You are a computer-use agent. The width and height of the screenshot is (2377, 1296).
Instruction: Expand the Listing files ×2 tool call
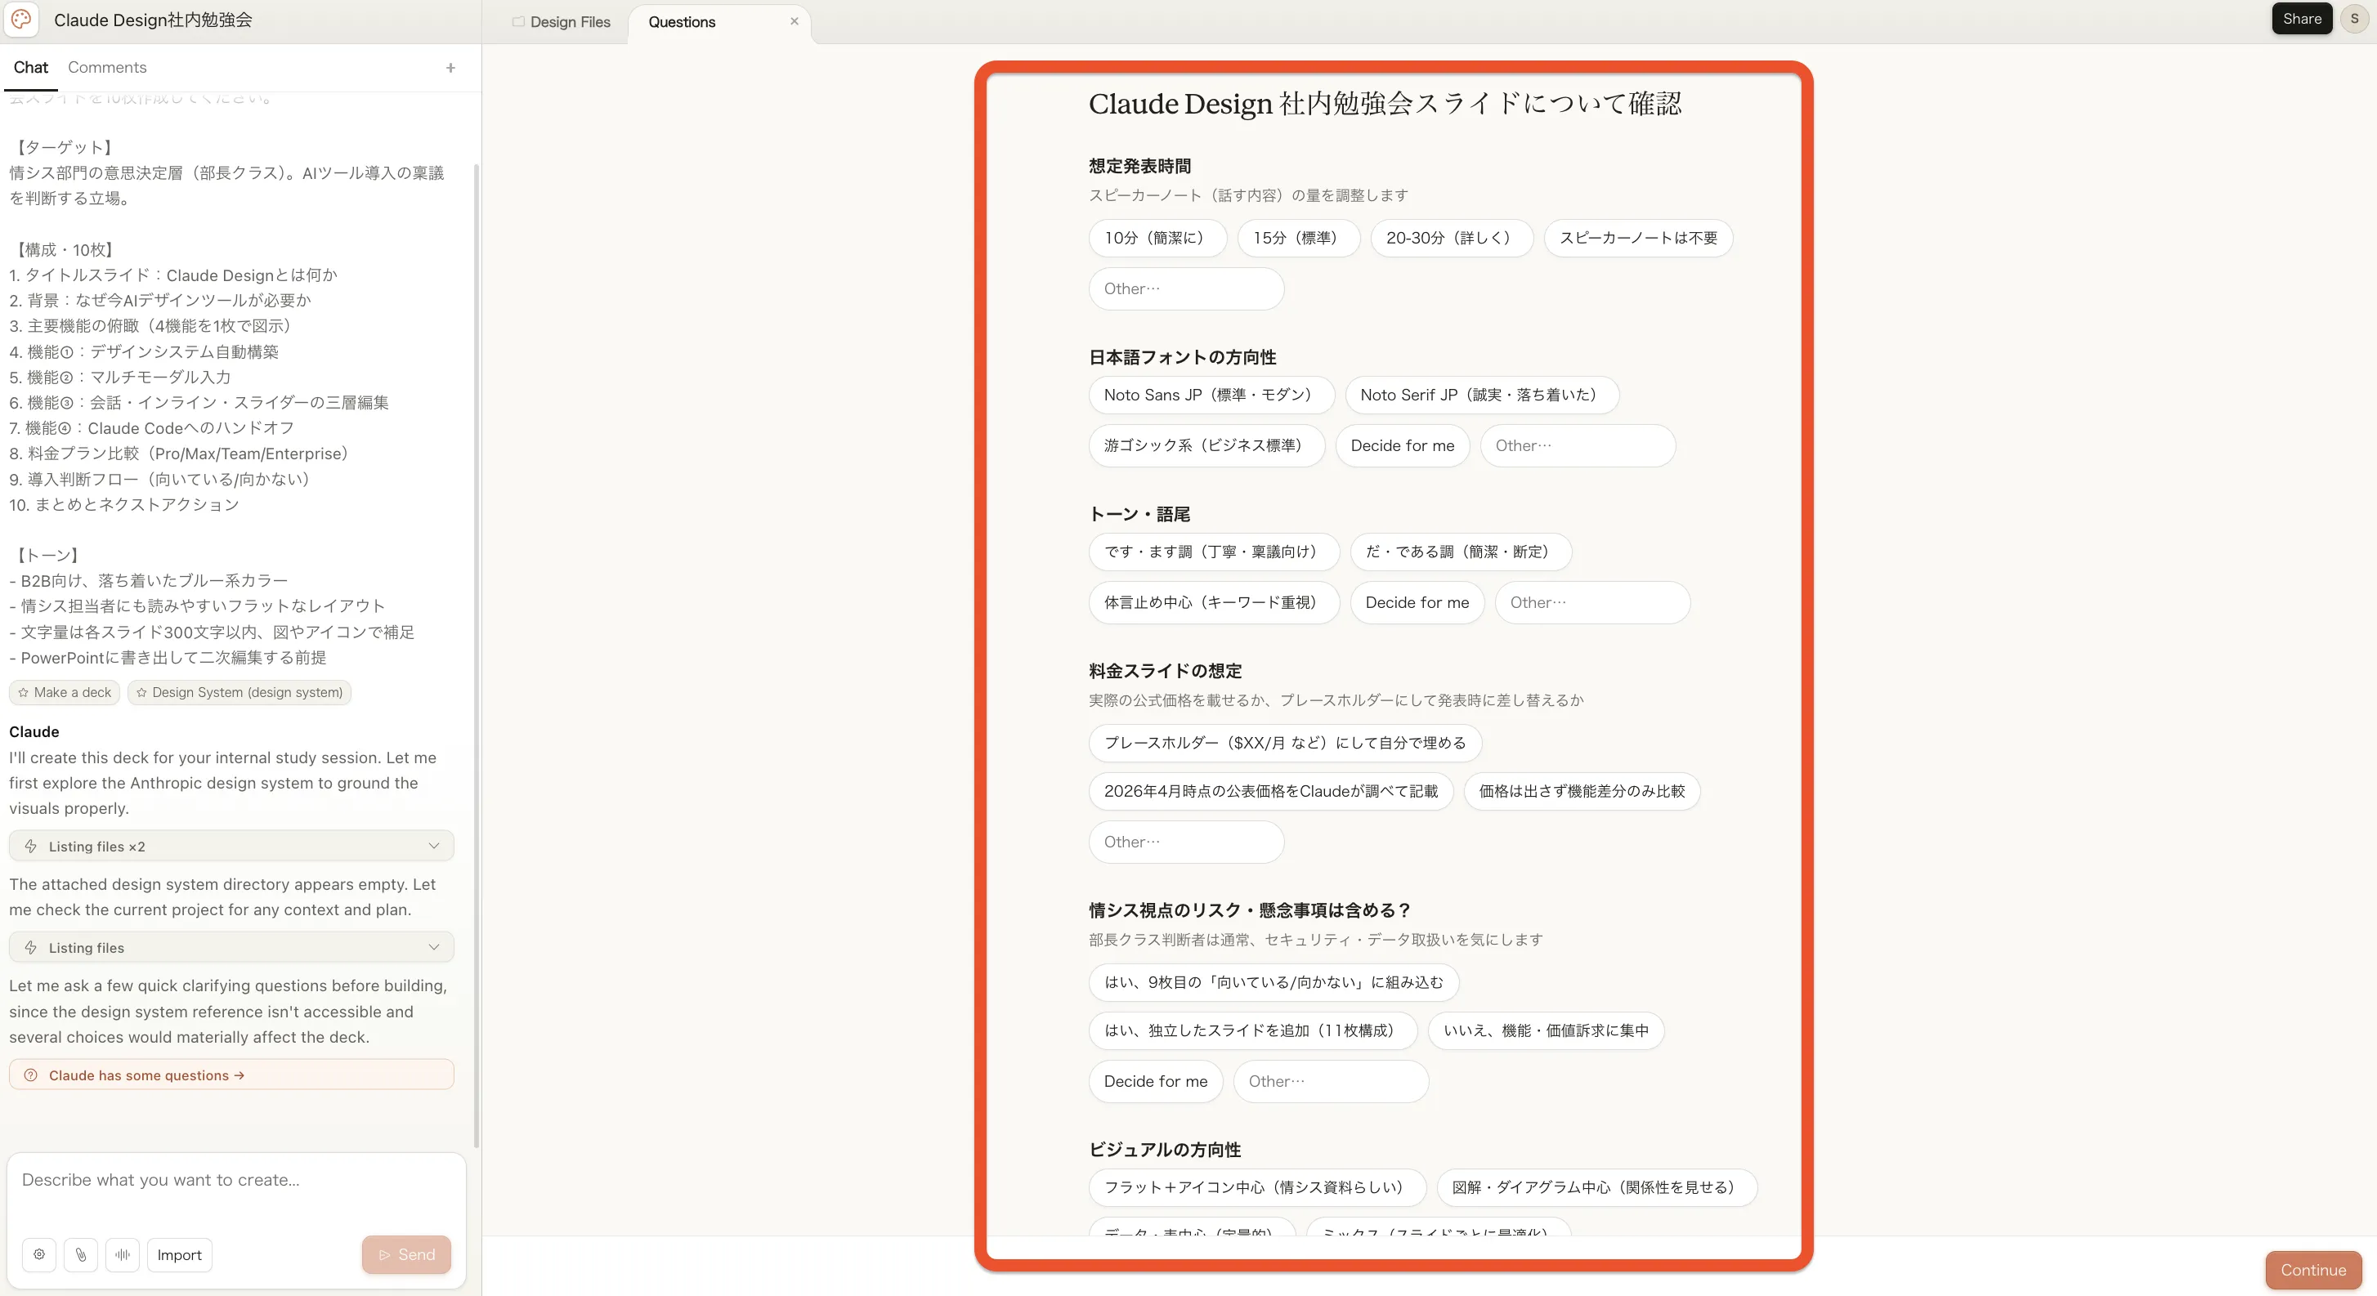point(230,846)
